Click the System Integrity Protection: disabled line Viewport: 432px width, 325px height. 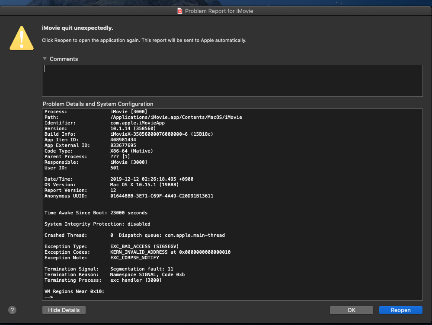(x=97, y=224)
